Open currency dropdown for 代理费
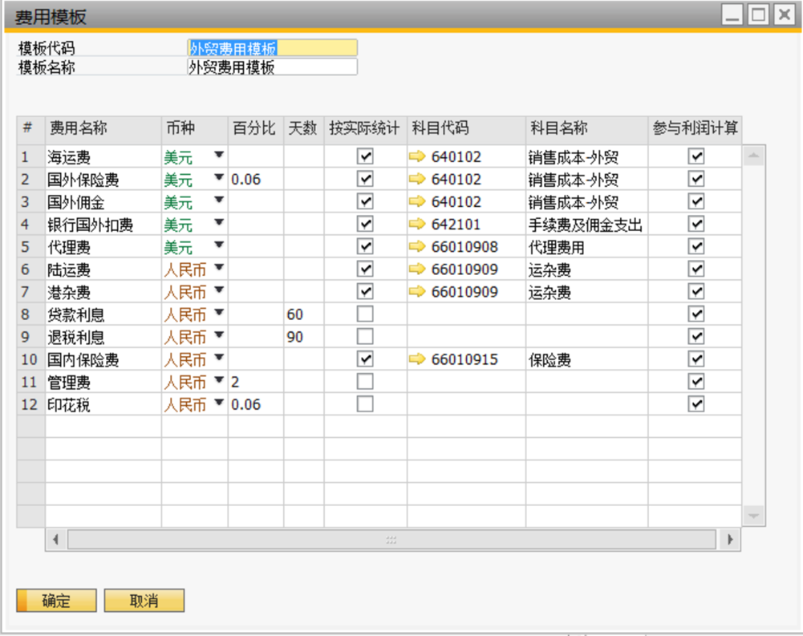The width and height of the screenshot is (803, 636). (x=219, y=245)
